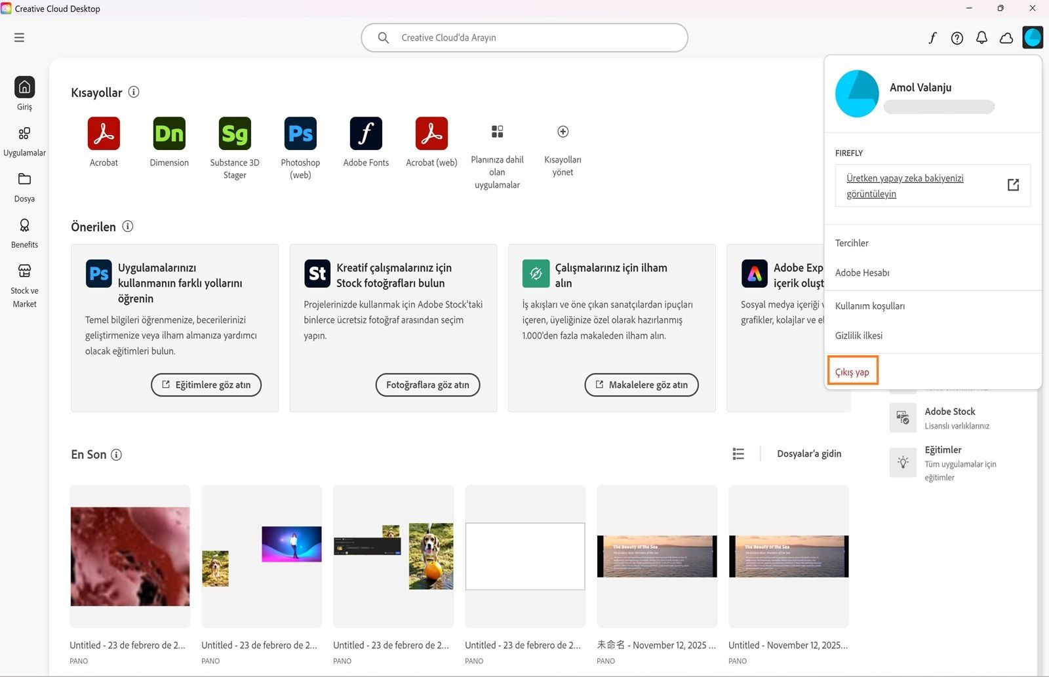The image size is (1049, 677).
Task: Click Kısayolları yönet plus icon
Action: pos(563,132)
